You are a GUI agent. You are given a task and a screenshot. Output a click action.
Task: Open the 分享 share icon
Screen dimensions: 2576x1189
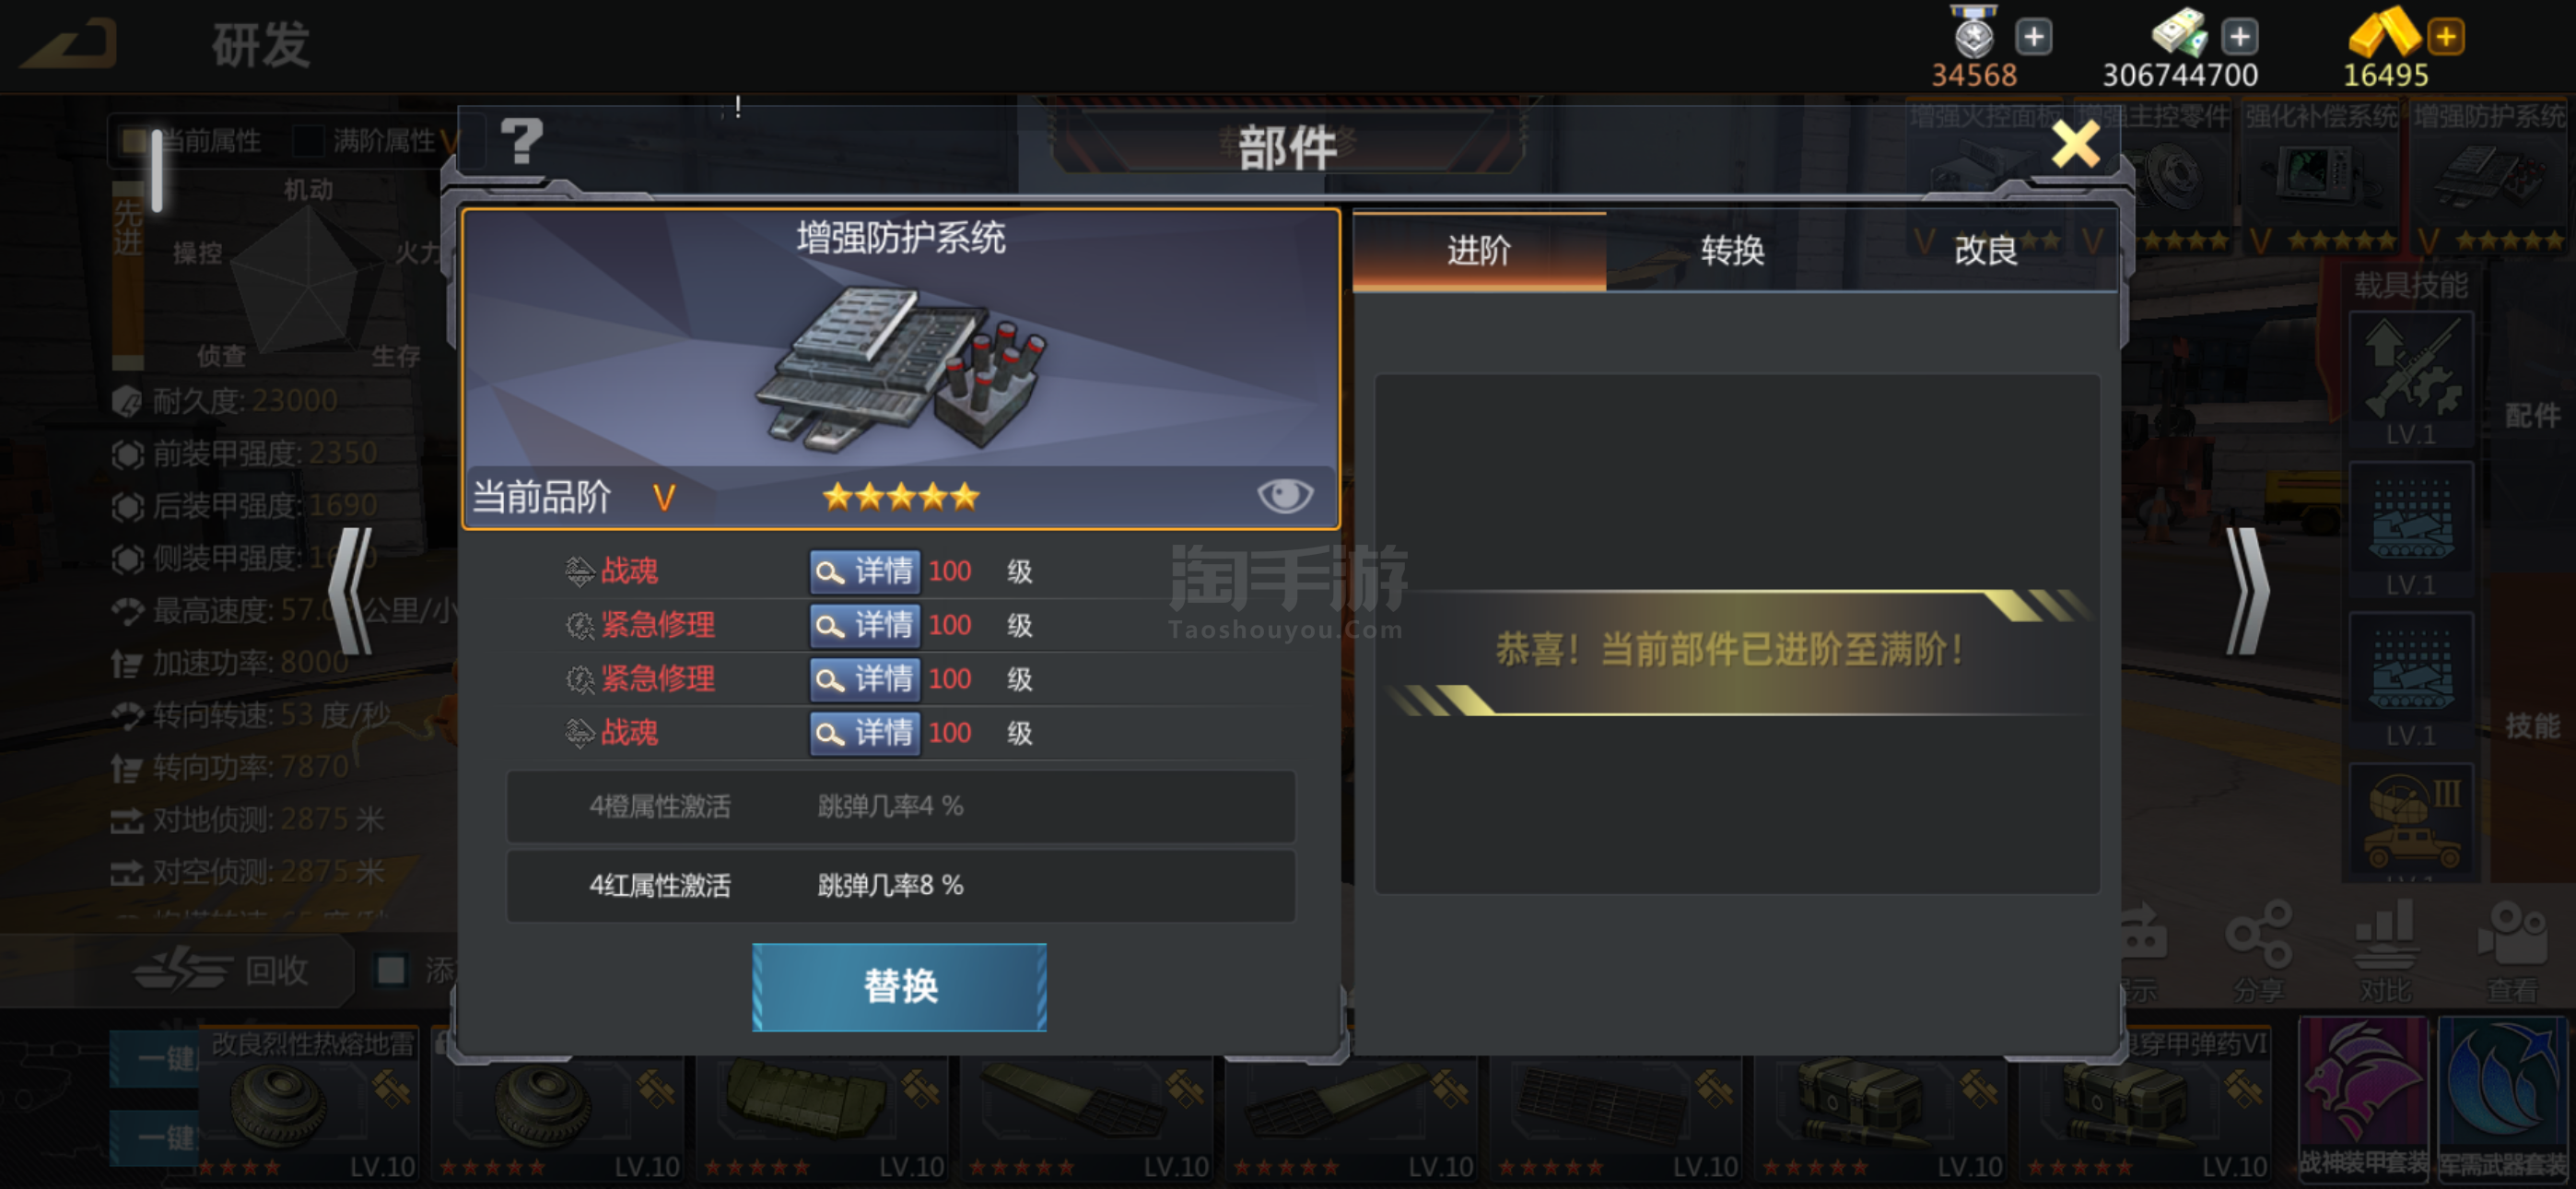pyautogui.click(x=2258, y=952)
